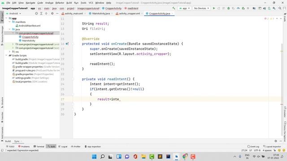
Task: Select MainActivity in the project tree
Action: [29, 41]
